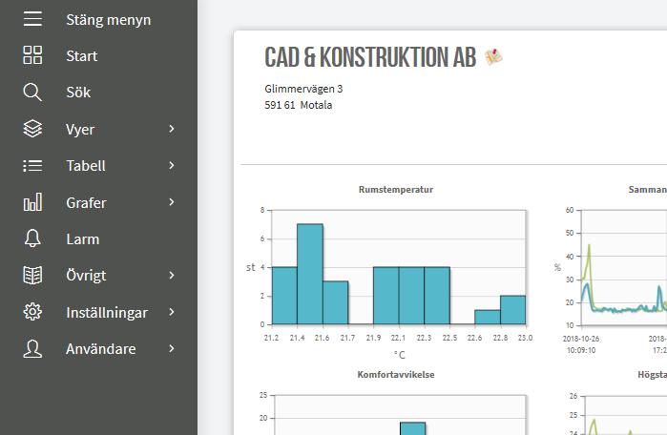Expand the Övrigt submenu chevron
Image resolution: width=667 pixels, height=435 pixels.
tap(172, 275)
